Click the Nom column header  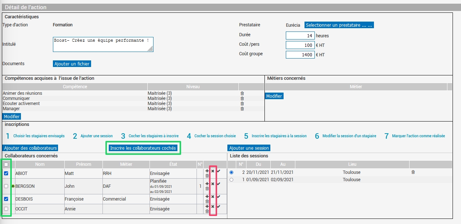point(40,164)
